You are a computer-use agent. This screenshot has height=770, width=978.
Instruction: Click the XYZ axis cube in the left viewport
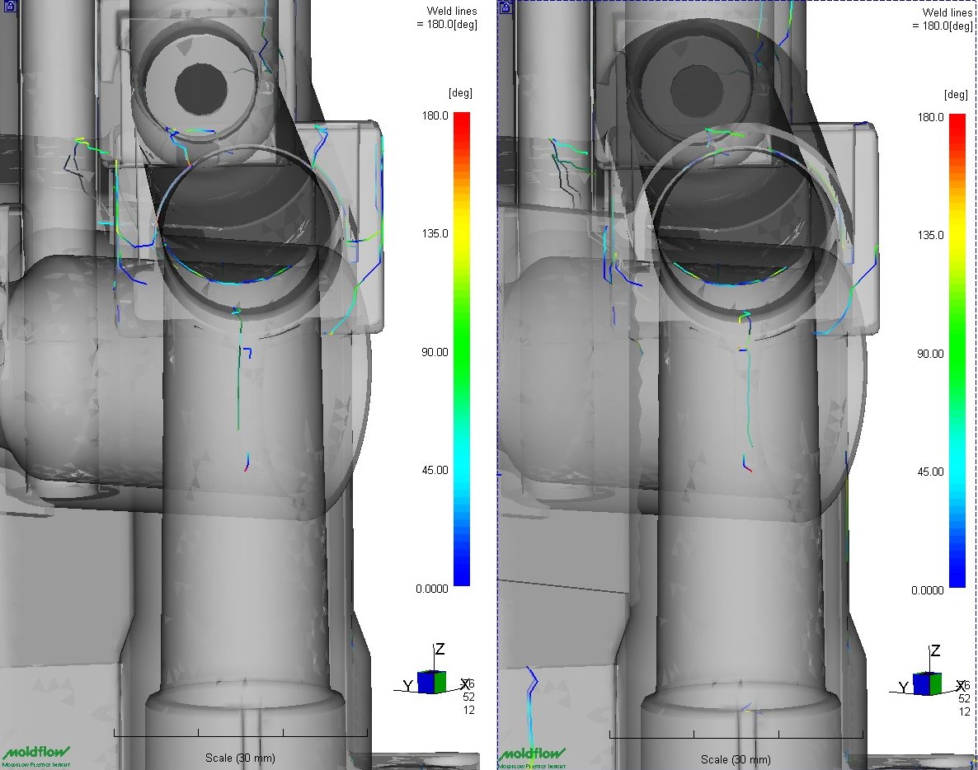point(431,682)
